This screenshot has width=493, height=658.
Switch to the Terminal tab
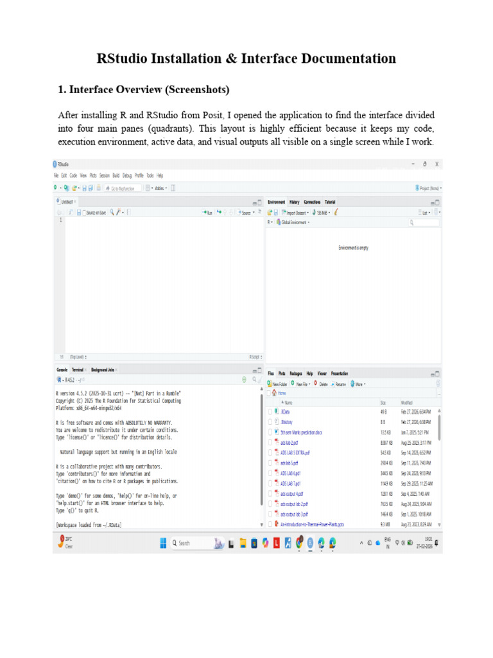coord(78,369)
